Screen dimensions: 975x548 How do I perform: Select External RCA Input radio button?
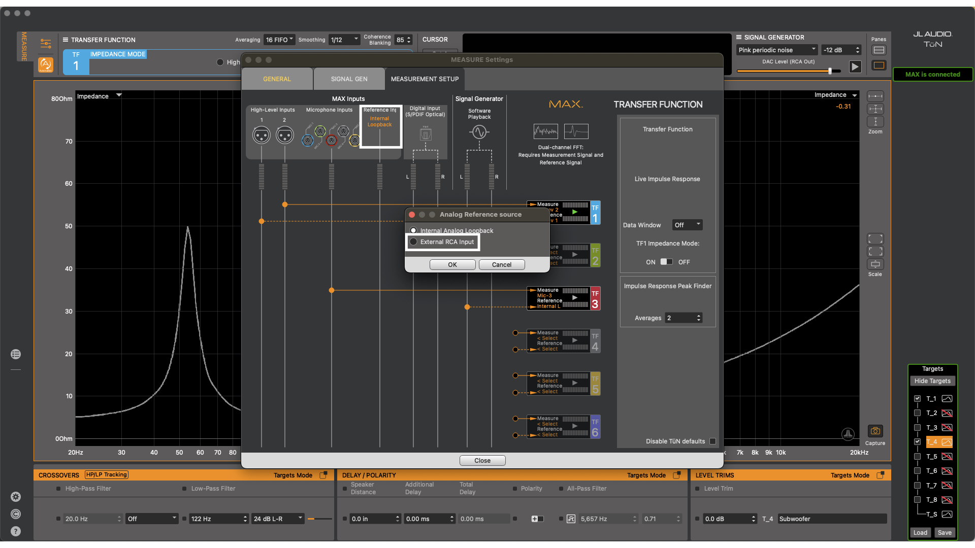point(413,242)
